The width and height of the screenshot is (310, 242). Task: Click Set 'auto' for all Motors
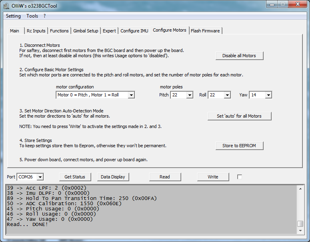[239, 116]
